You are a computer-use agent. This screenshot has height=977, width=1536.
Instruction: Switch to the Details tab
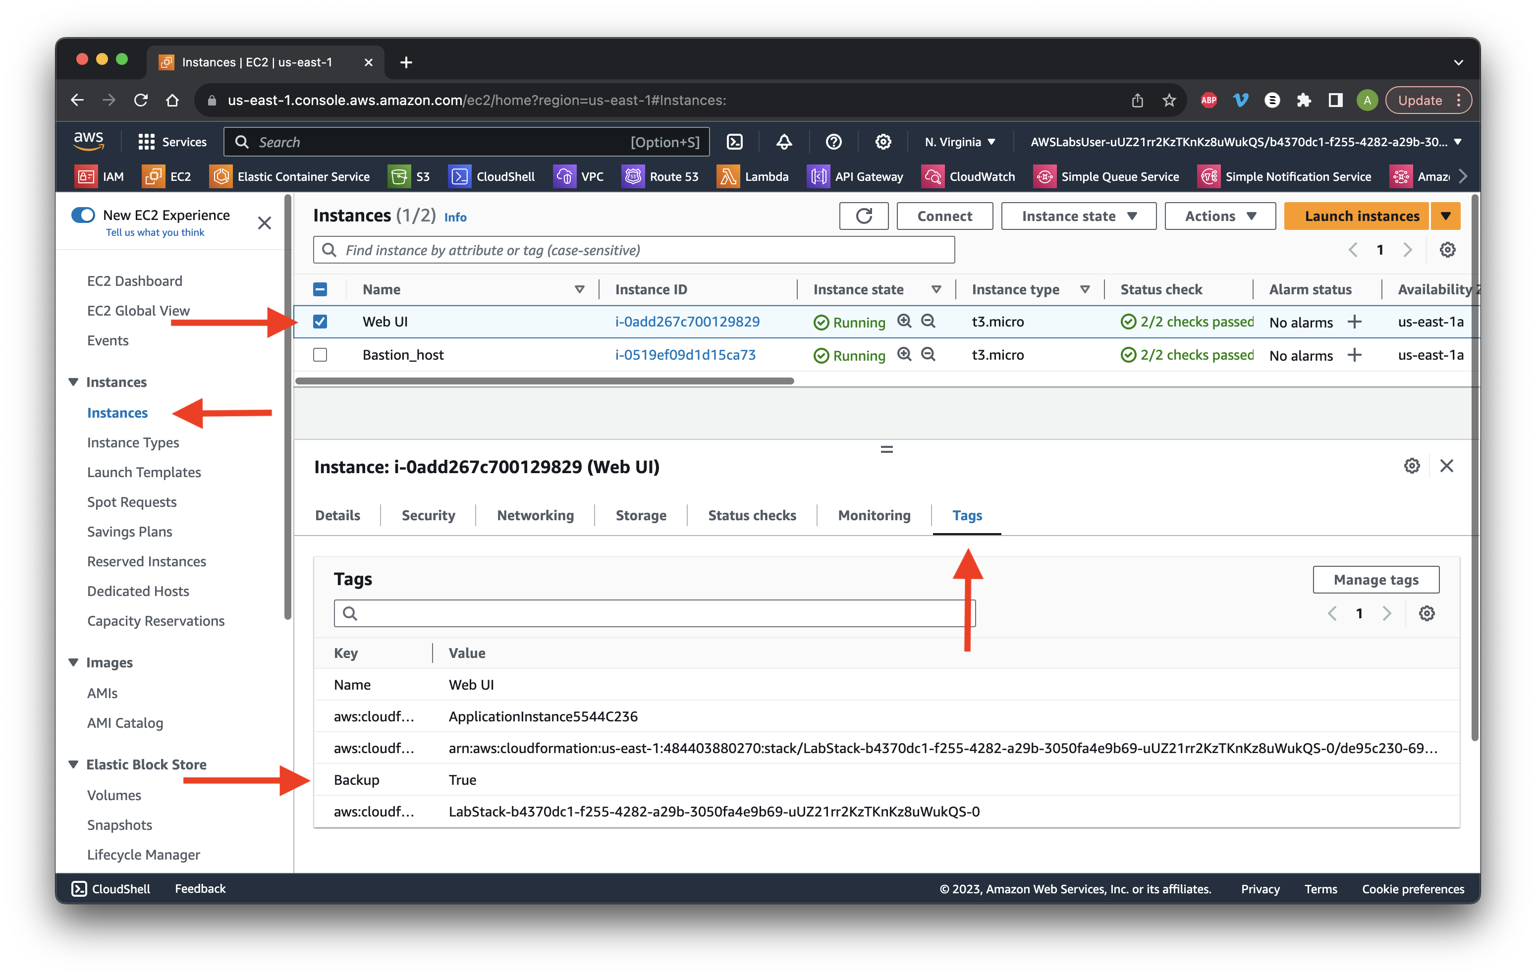(x=337, y=515)
